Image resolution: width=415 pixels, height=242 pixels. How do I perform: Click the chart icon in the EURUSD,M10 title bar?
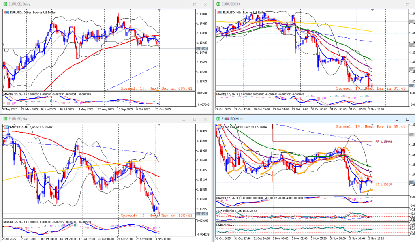[x=218, y=118]
